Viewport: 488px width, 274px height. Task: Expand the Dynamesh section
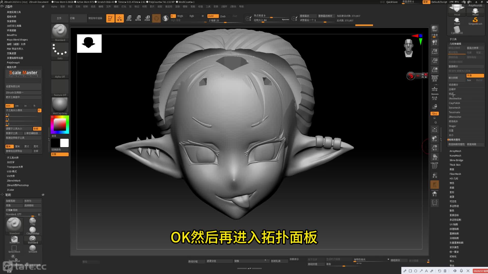(454, 108)
